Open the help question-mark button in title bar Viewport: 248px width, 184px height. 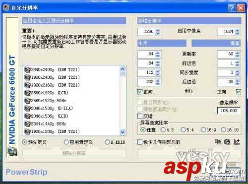pos(232,8)
